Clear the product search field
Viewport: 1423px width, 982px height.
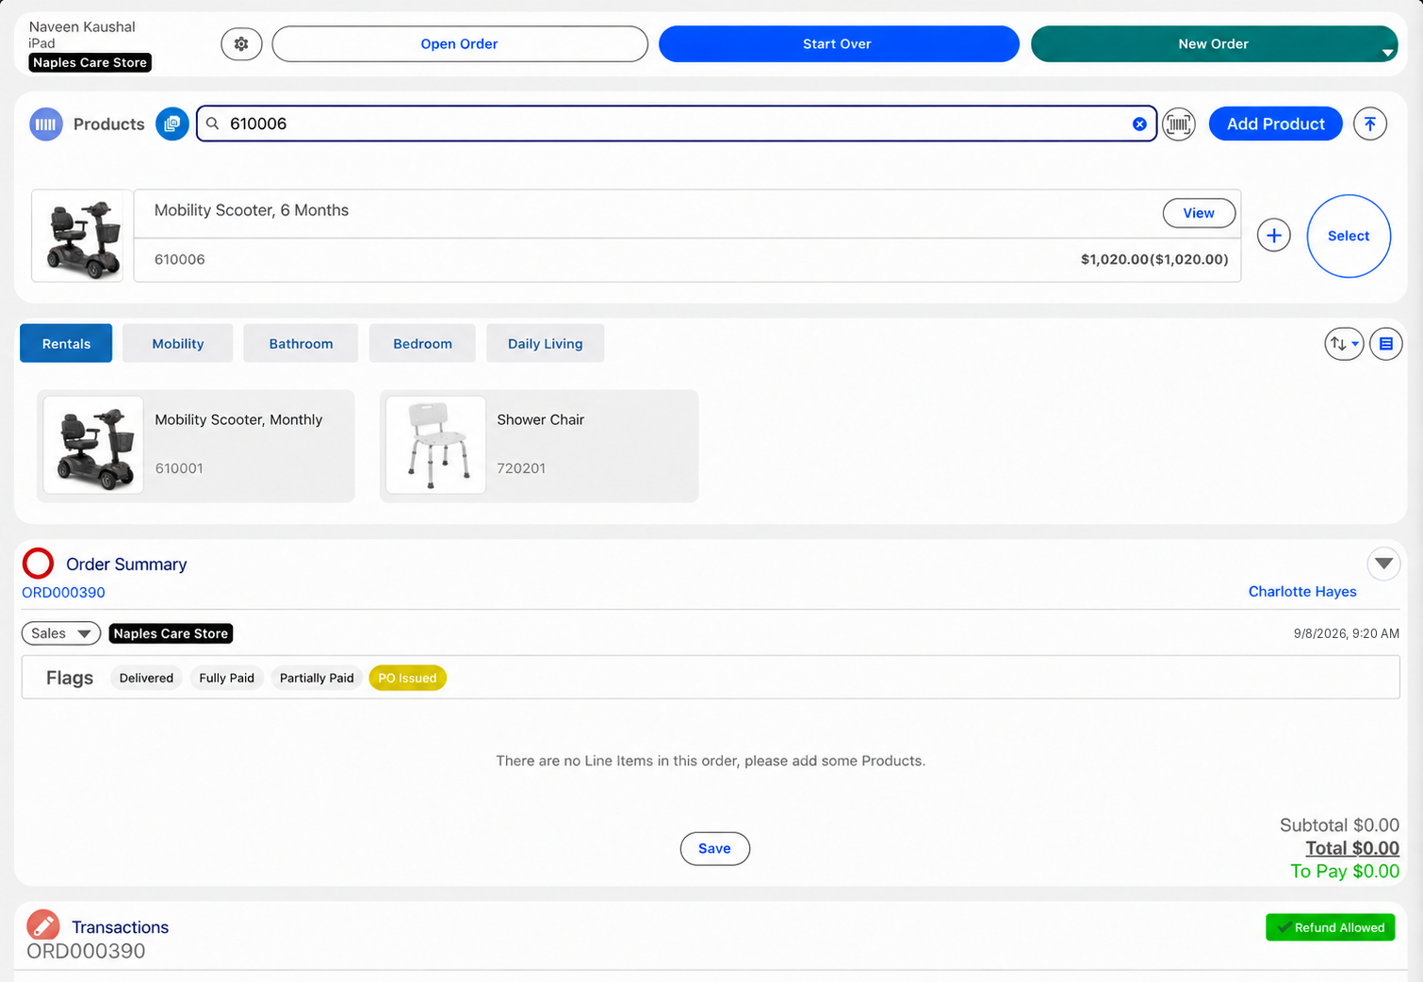click(1139, 123)
